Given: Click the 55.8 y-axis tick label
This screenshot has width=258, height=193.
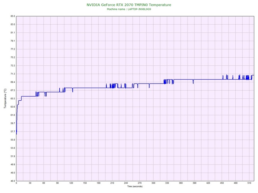Looking at the screenshot, I should (13, 140).
